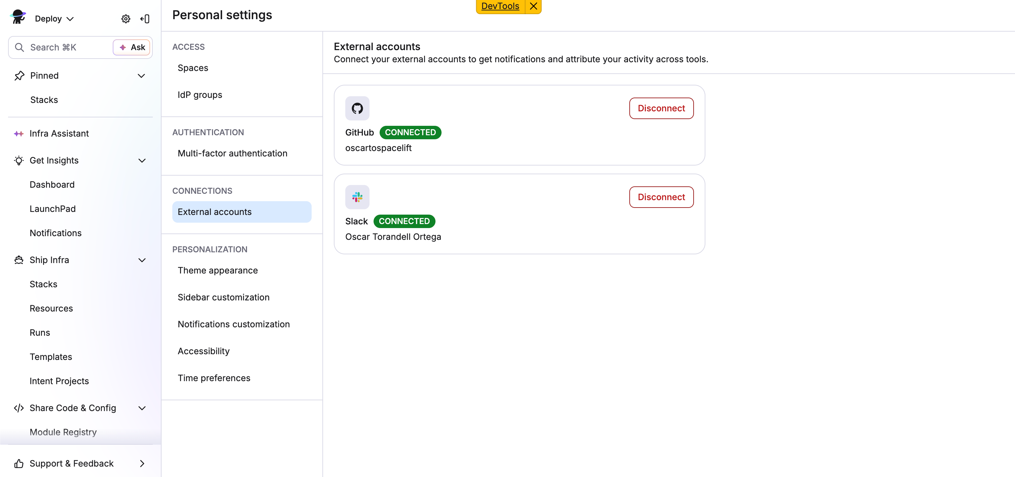Open Module Registry
This screenshot has height=477, width=1015.
(x=63, y=432)
